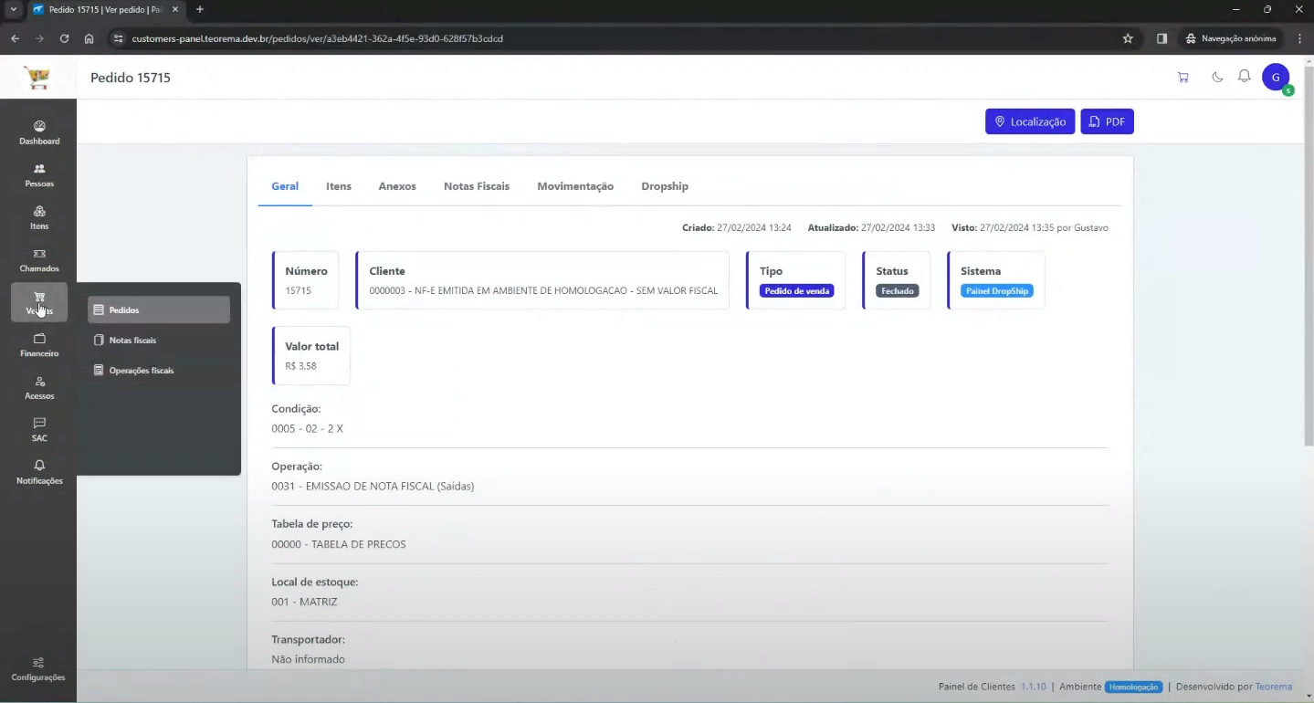
Task: Open Itens in the sidebar
Action: [39, 218]
